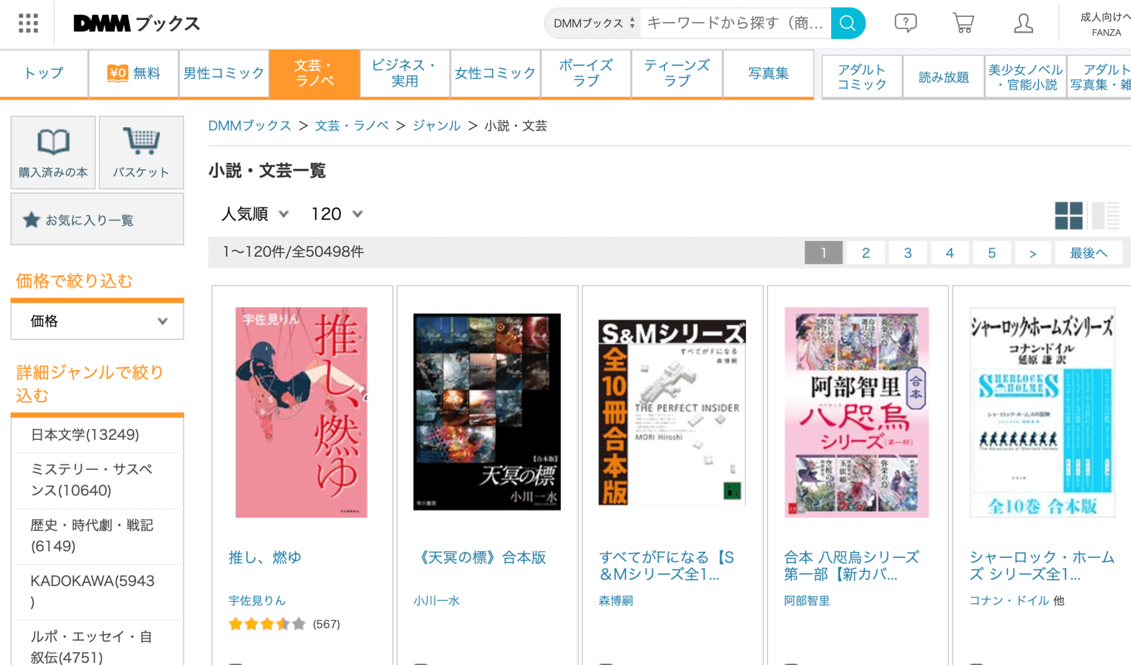The height and width of the screenshot is (665, 1131).
Task: Open the 八咫烏シリーズ book cover
Action: point(856,412)
